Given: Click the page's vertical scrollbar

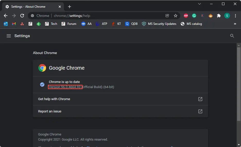Looking at the screenshot, I should (x=239, y=84).
